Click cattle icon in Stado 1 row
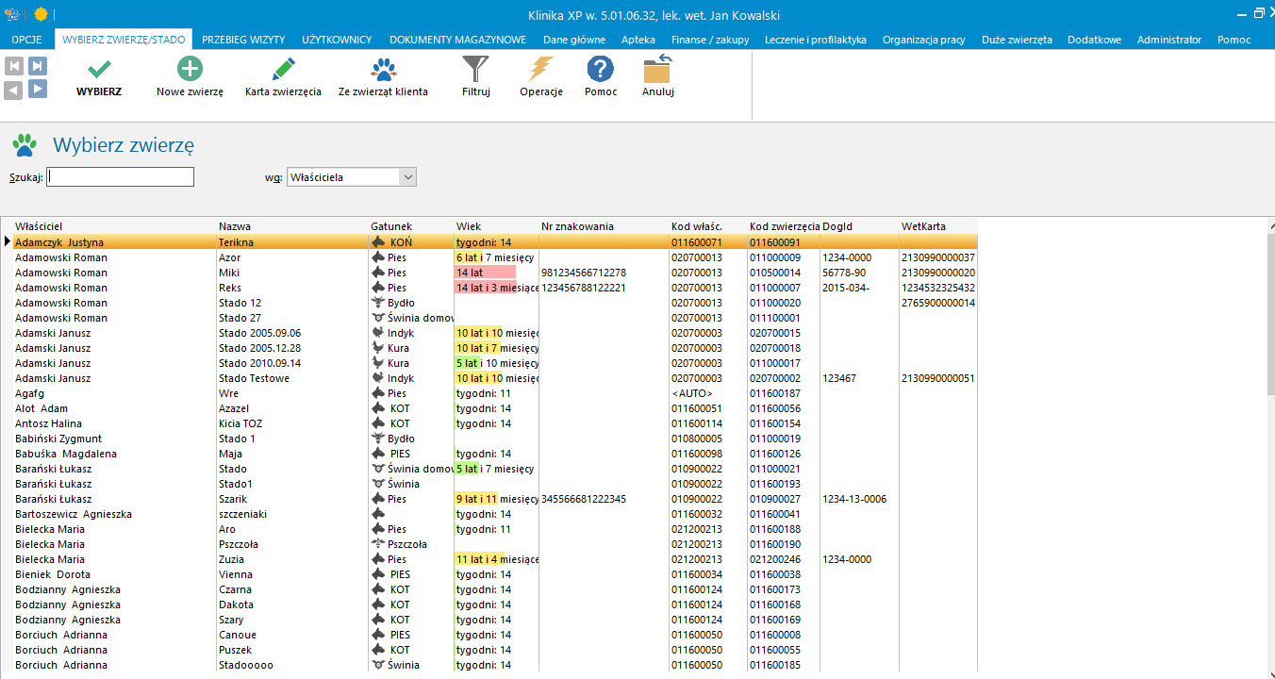The height and width of the screenshot is (679, 1275). click(x=379, y=439)
